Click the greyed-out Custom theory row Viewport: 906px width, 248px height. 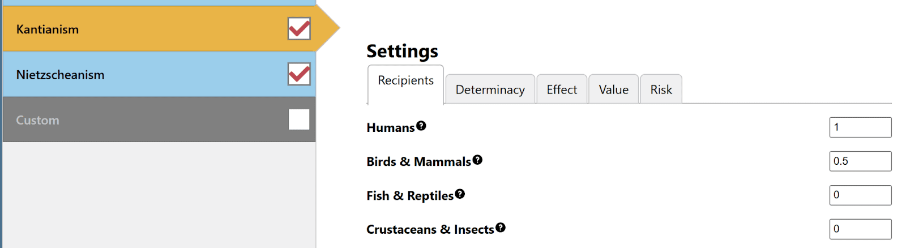pos(142,119)
